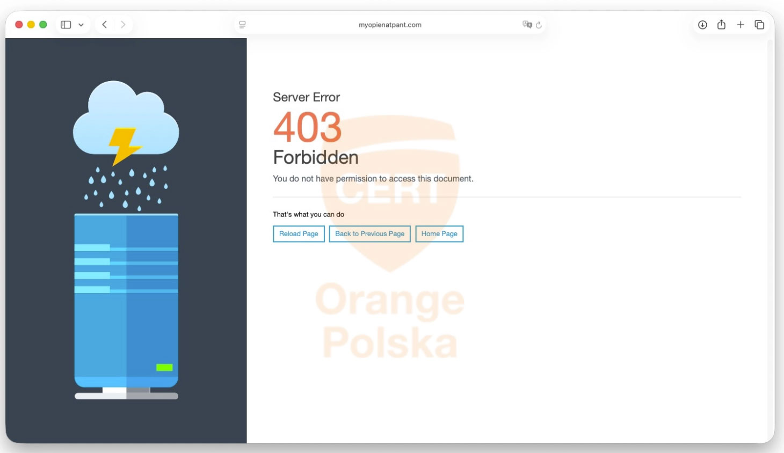Image resolution: width=784 pixels, height=453 pixels.
Task: Open the translate page icon
Action: pyautogui.click(x=527, y=25)
